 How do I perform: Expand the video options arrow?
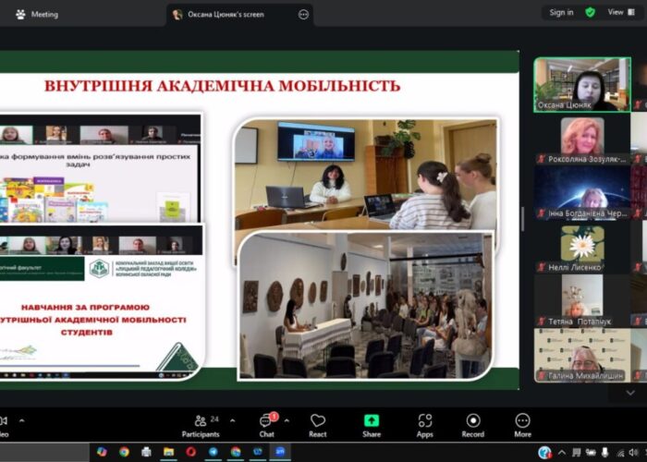click(x=20, y=420)
